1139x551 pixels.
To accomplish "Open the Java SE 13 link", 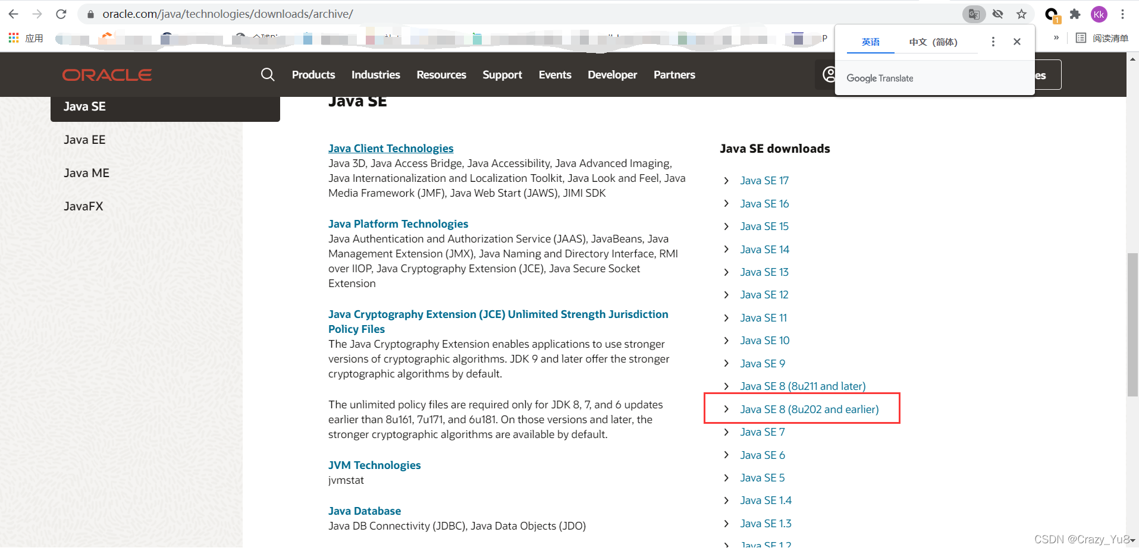I will pos(764,272).
